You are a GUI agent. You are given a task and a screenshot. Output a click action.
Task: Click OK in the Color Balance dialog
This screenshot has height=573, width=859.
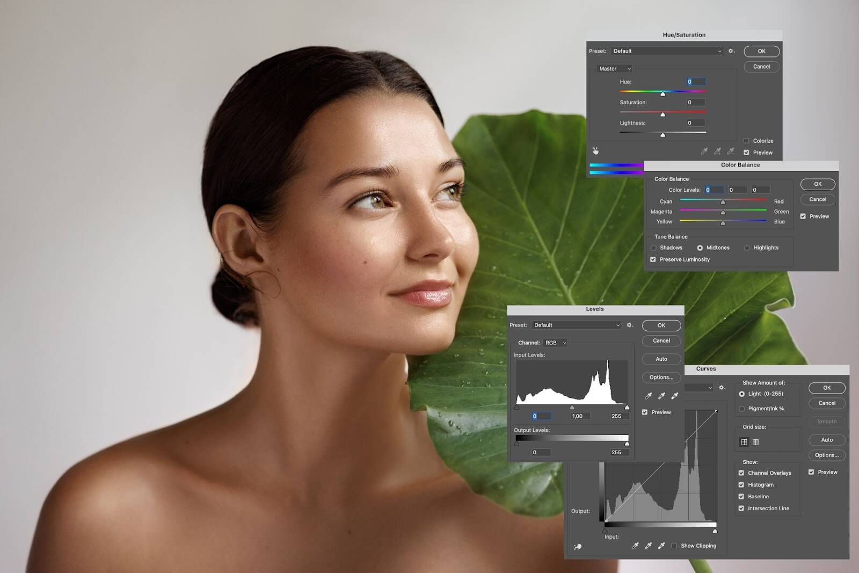click(x=818, y=184)
